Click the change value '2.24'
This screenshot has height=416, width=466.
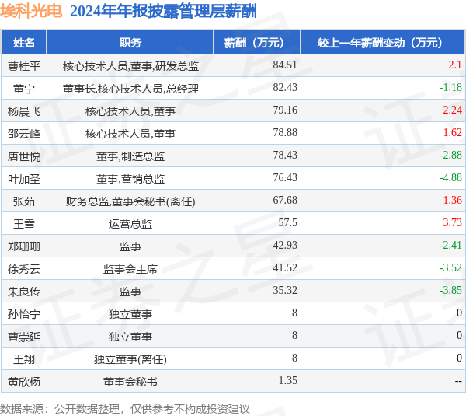point(452,110)
